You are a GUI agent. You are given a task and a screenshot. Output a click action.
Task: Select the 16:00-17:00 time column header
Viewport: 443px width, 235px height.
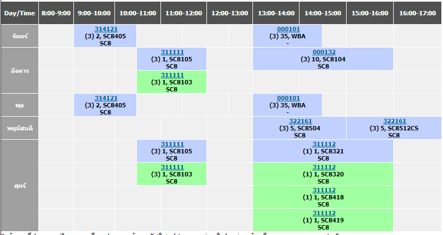click(x=417, y=13)
